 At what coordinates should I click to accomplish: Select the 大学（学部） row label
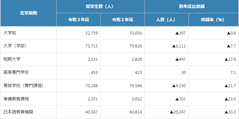point(15,46)
